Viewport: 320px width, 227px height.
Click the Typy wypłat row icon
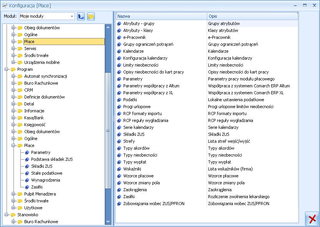click(x=119, y=162)
